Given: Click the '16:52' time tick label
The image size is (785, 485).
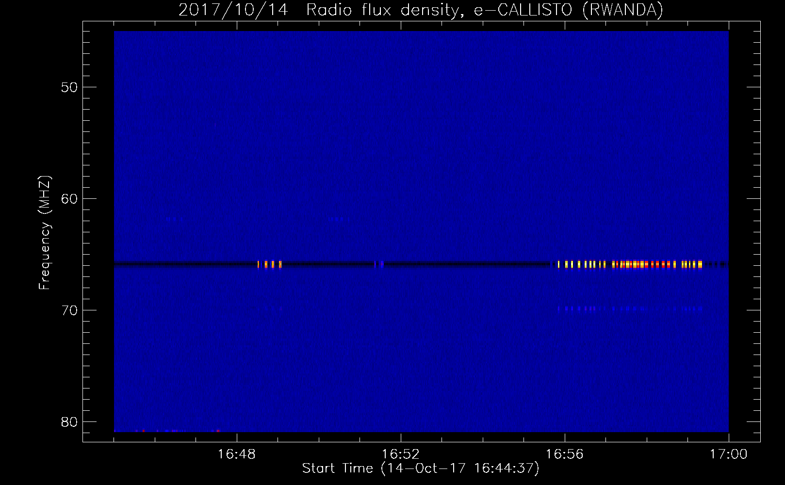Looking at the screenshot, I should tap(401, 454).
